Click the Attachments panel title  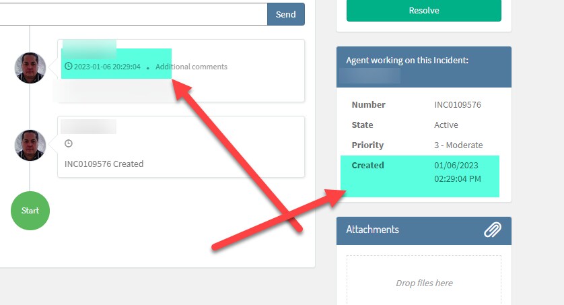click(x=373, y=230)
